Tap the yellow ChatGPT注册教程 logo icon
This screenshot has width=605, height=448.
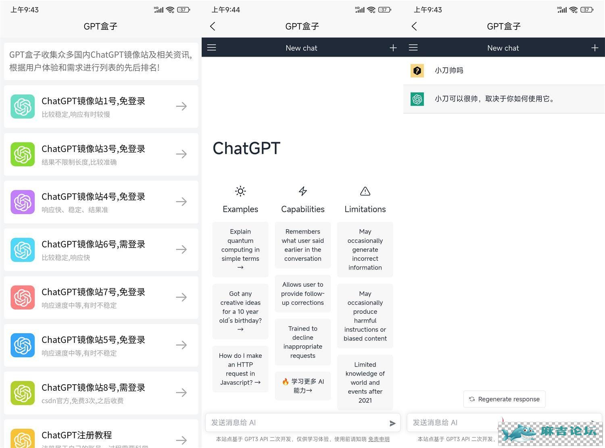(x=23, y=438)
